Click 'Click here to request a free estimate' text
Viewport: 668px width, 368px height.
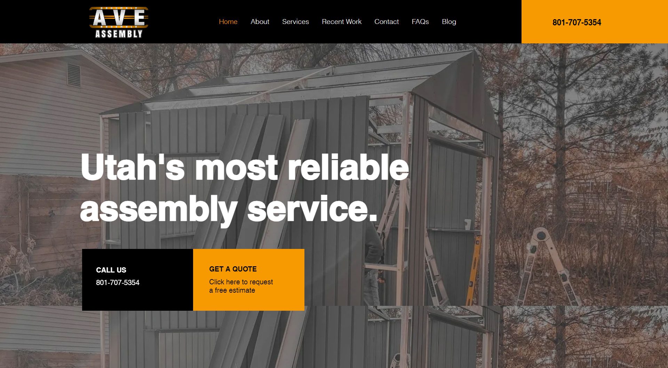tap(241, 286)
